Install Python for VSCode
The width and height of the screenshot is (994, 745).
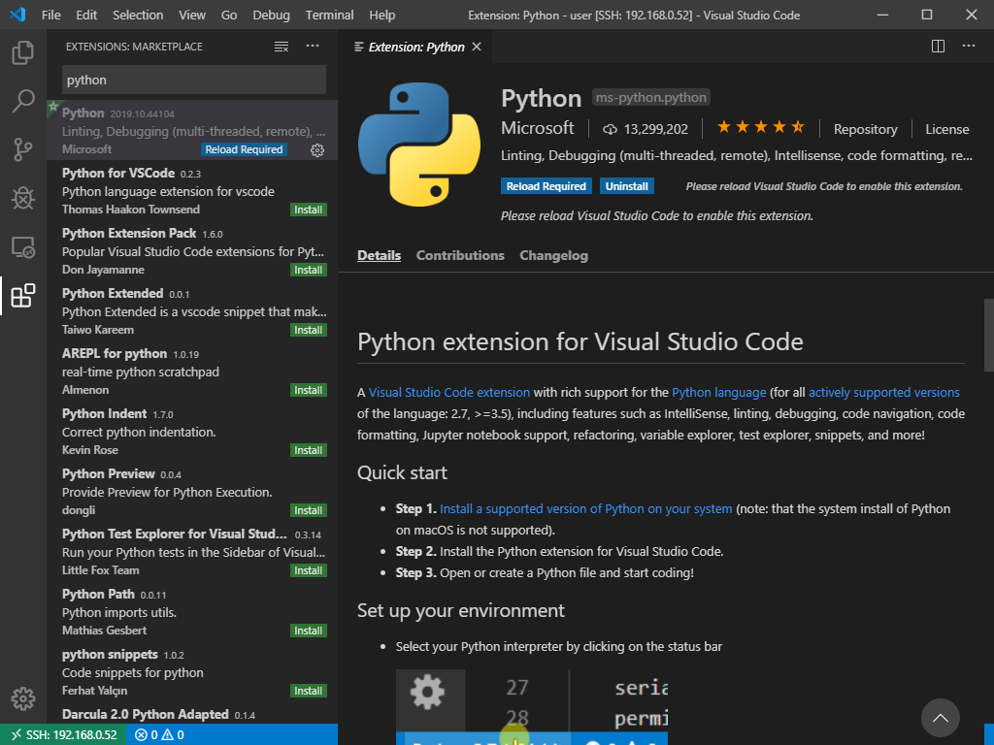pos(308,210)
